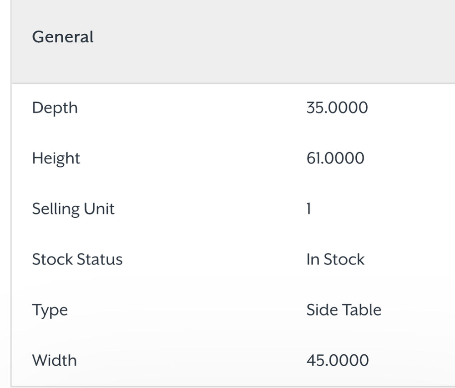The width and height of the screenshot is (455, 388).
Task: Click the Height value 61.0000
Action: click(x=335, y=158)
